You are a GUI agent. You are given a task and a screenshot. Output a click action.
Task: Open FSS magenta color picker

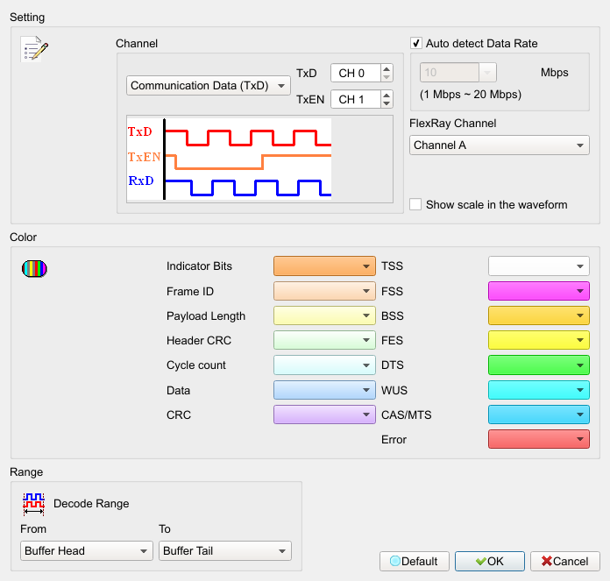[x=539, y=291]
